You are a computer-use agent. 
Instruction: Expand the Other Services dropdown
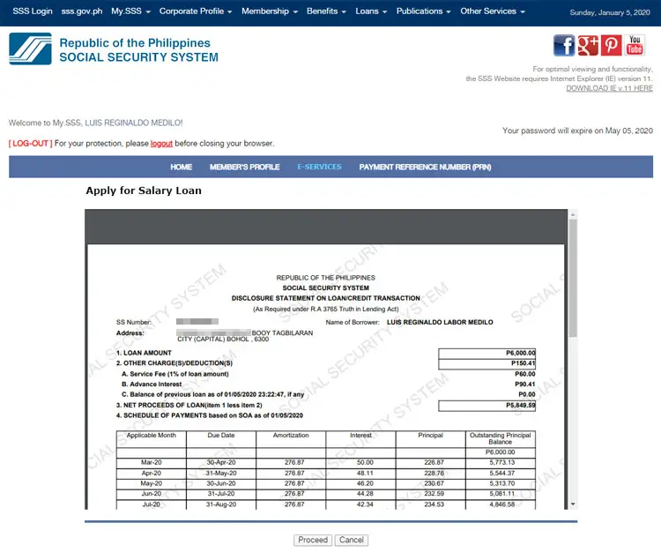pyautogui.click(x=493, y=11)
